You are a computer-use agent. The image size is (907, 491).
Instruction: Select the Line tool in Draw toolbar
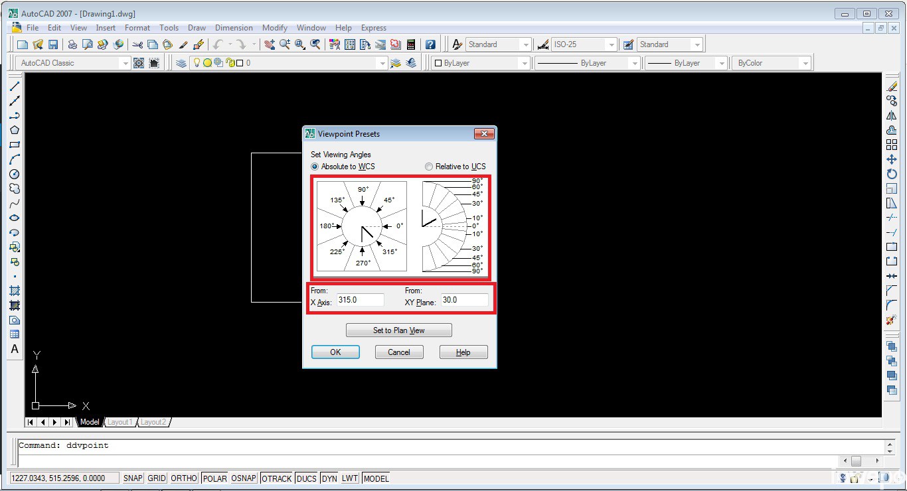tap(15, 86)
